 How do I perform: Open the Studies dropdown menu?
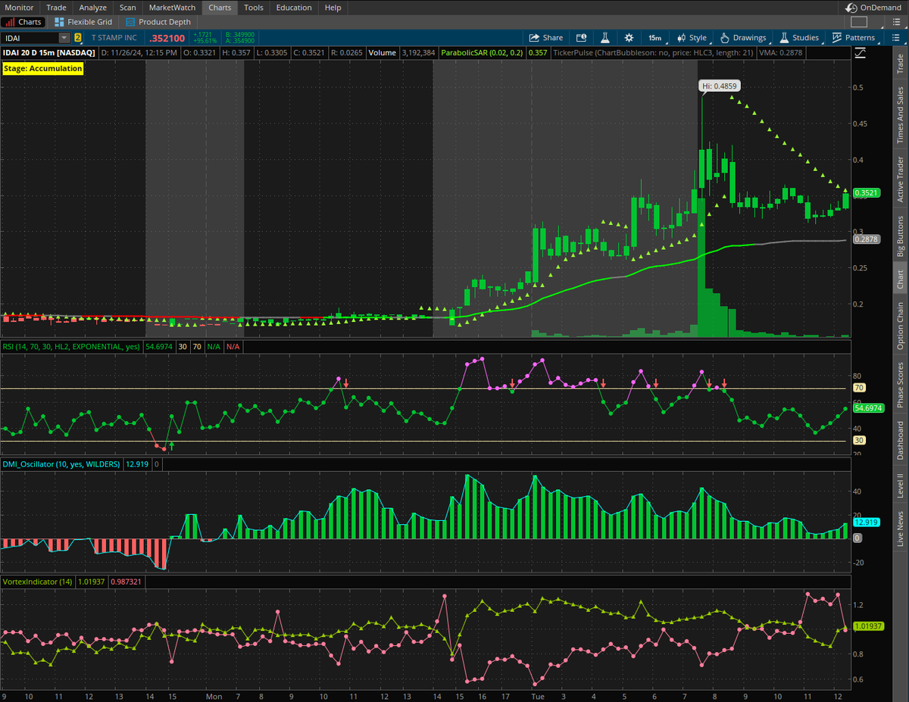pyautogui.click(x=799, y=38)
